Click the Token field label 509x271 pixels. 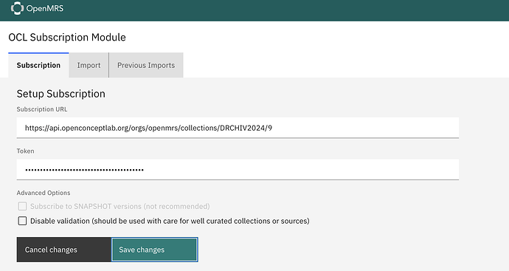click(x=25, y=151)
